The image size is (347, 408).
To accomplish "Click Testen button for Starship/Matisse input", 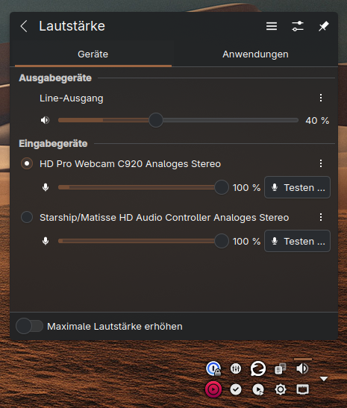I will pyautogui.click(x=297, y=241).
